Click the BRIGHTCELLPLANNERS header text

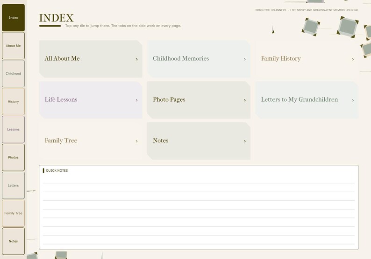[x=271, y=10]
